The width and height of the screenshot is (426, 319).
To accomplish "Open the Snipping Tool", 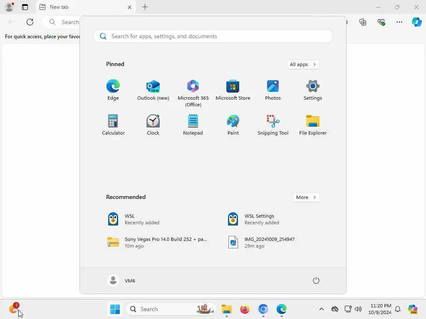I will (x=273, y=125).
